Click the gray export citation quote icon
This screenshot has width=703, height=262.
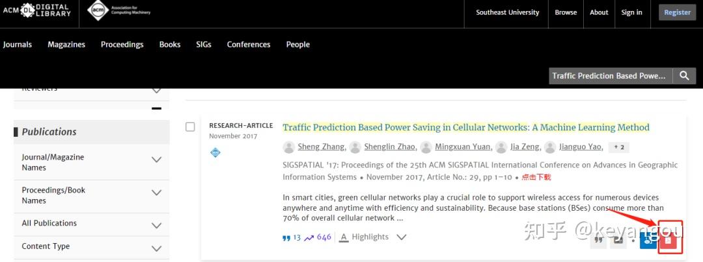(598, 241)
